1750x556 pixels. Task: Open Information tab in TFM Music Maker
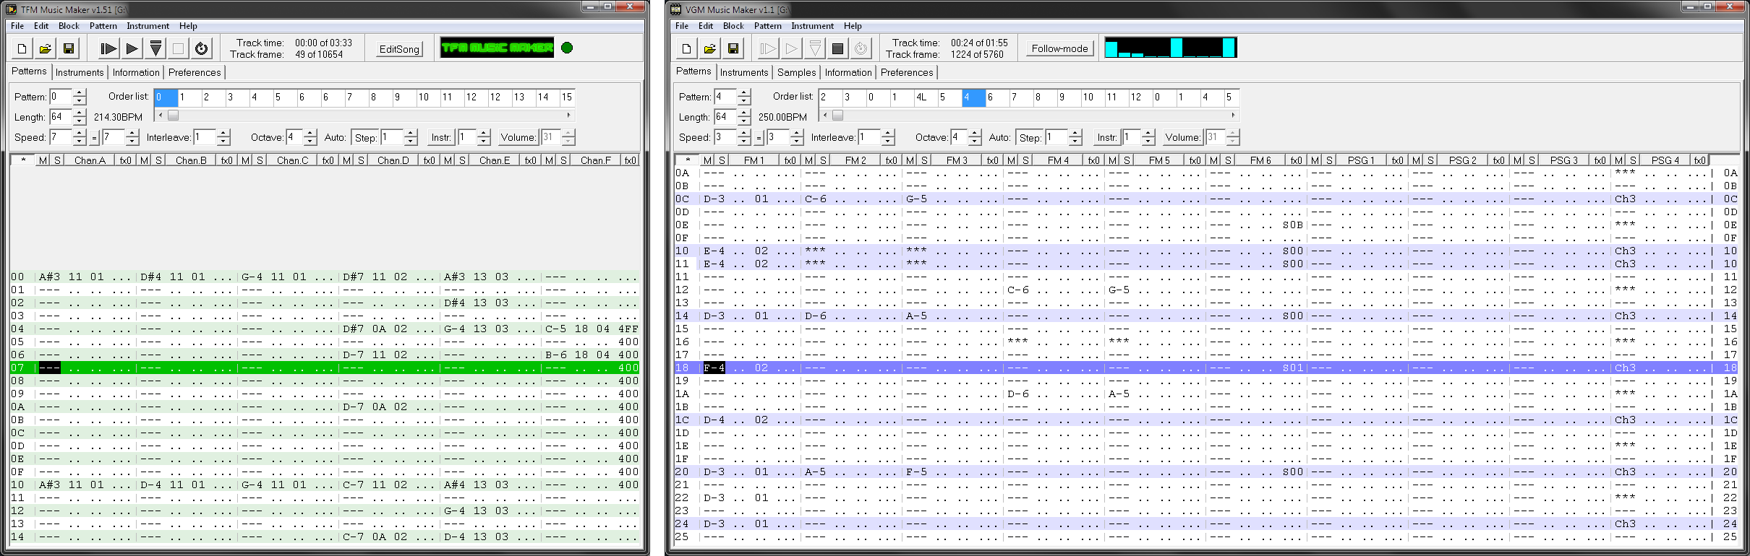[x=136, y=72]
